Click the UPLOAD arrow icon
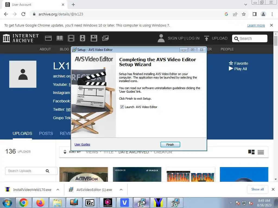The height and width of the screenshot is (208, 278). [x=206, y=38]
